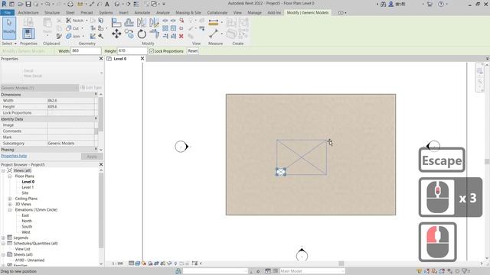Click the Text 'A' quick access icon
490x275 pixels.
pyautogui.click(x=107, y=4)
